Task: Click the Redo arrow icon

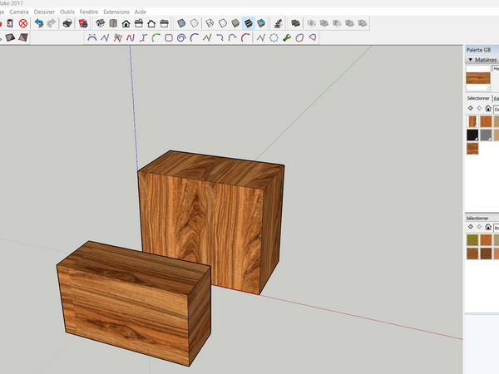Action: (x=51, y=23)
